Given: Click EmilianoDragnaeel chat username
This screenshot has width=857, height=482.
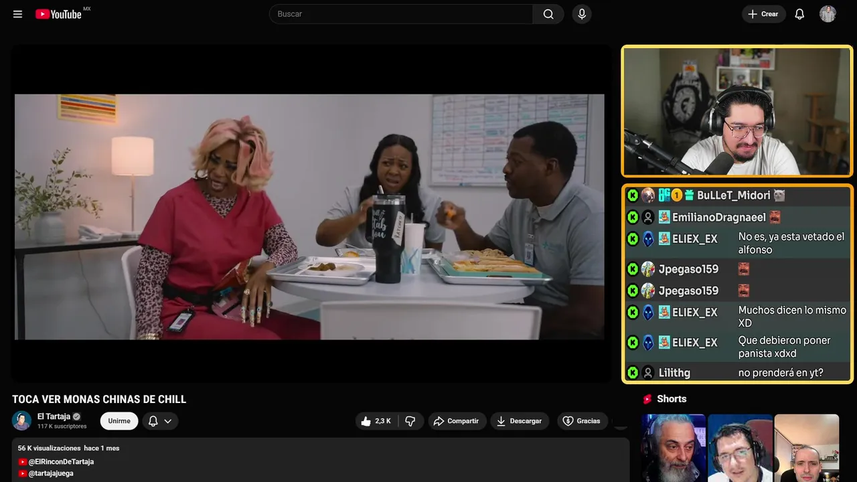Looking at the screenshot, I should pos(719,218).
